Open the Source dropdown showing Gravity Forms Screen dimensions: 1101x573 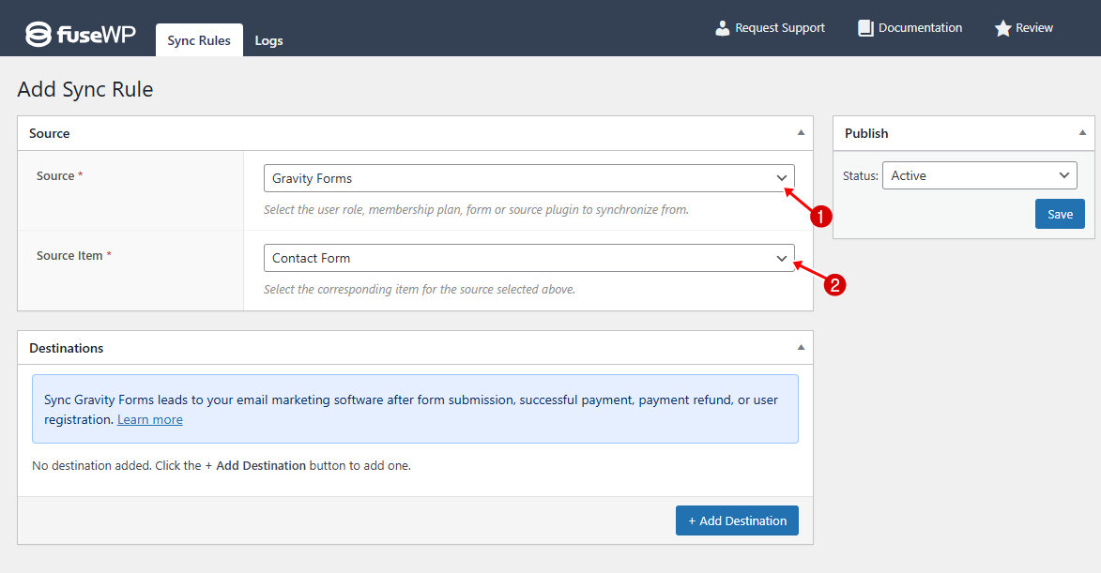click(x=528, y=178)
